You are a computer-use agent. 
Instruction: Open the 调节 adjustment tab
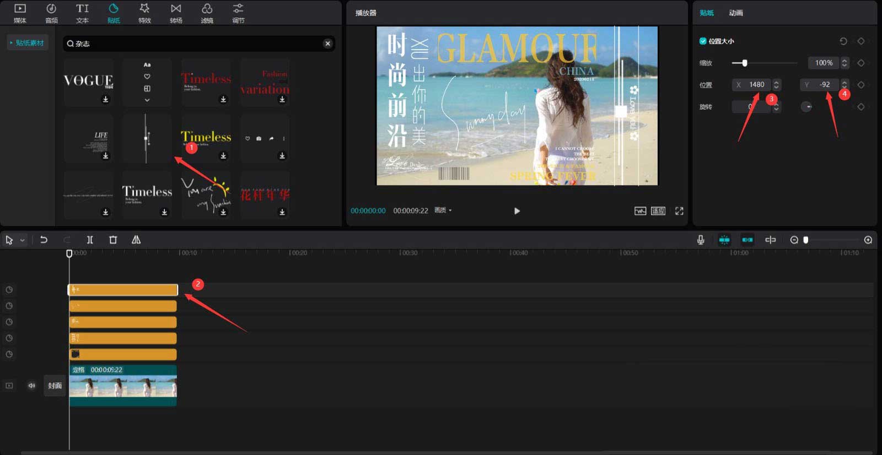[238, 13]
